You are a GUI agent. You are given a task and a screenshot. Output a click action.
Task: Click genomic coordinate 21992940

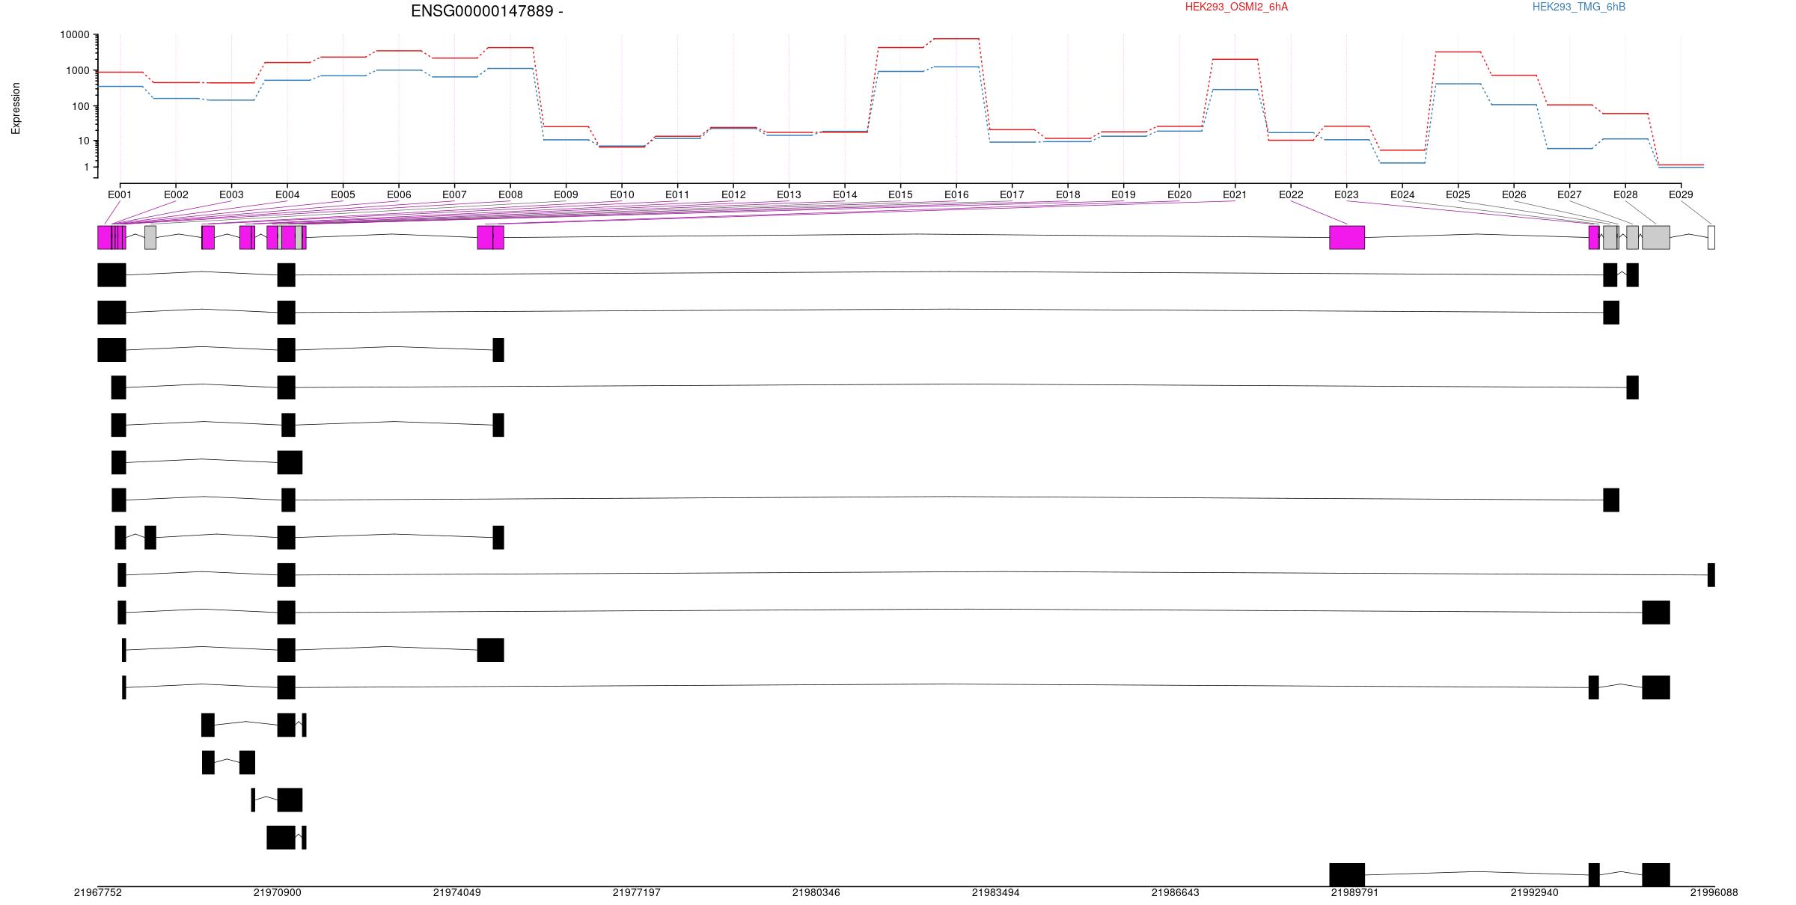(x=1535, y=892)
